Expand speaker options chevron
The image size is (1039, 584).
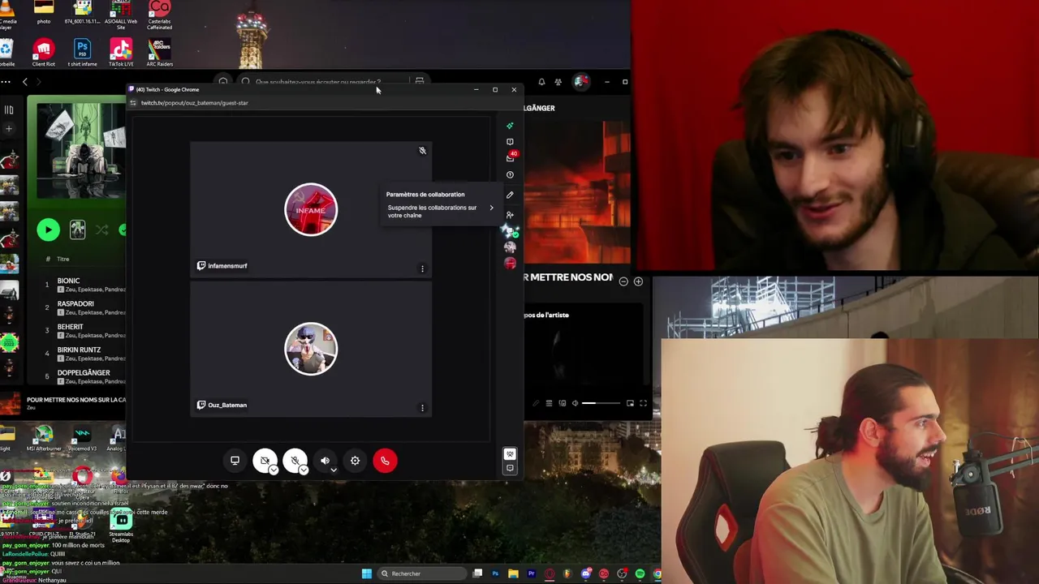pyautogui.click(x=333, y=470)
